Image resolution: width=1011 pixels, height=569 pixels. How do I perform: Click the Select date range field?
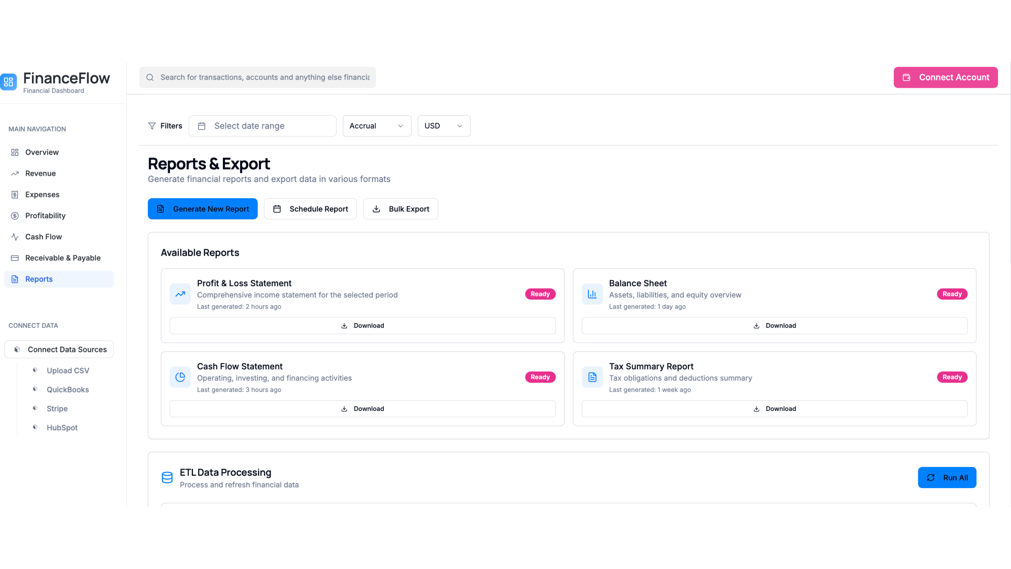coord(262,126)
